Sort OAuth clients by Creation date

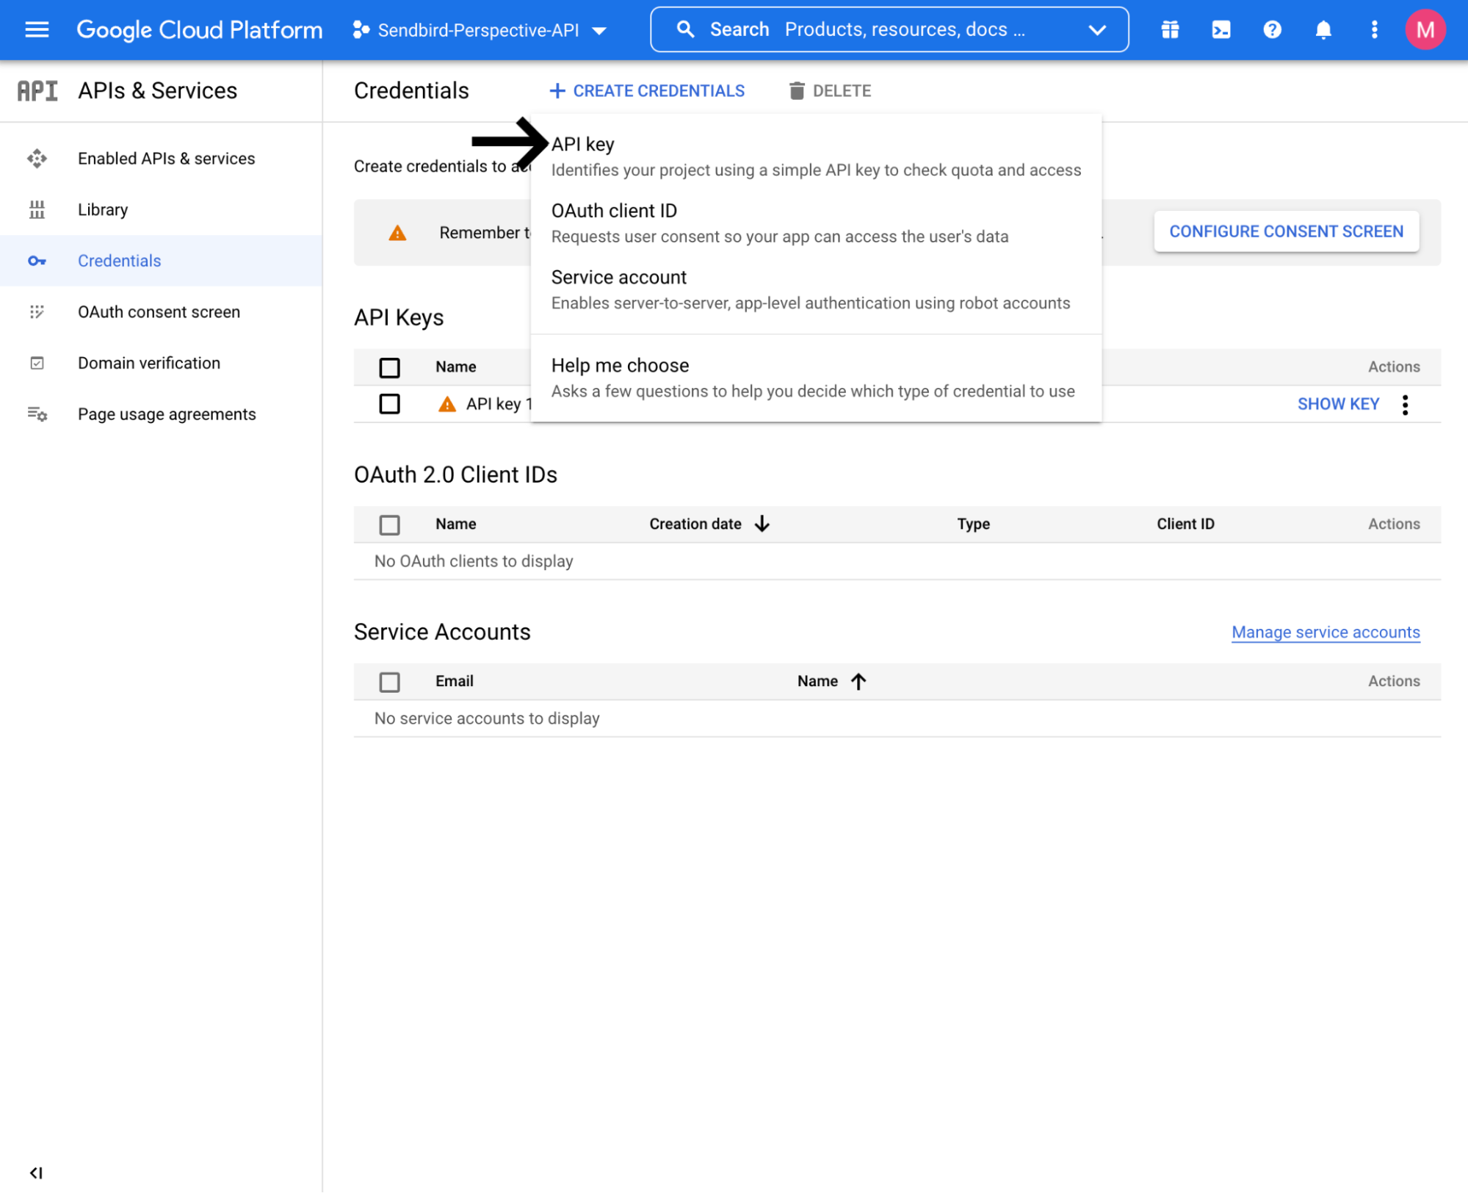[x=709, y=524]
